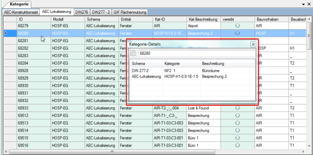Toggle vererbt radio in row 68933
The width and height of the screenshot is (313, 155).
coord(237,108)
